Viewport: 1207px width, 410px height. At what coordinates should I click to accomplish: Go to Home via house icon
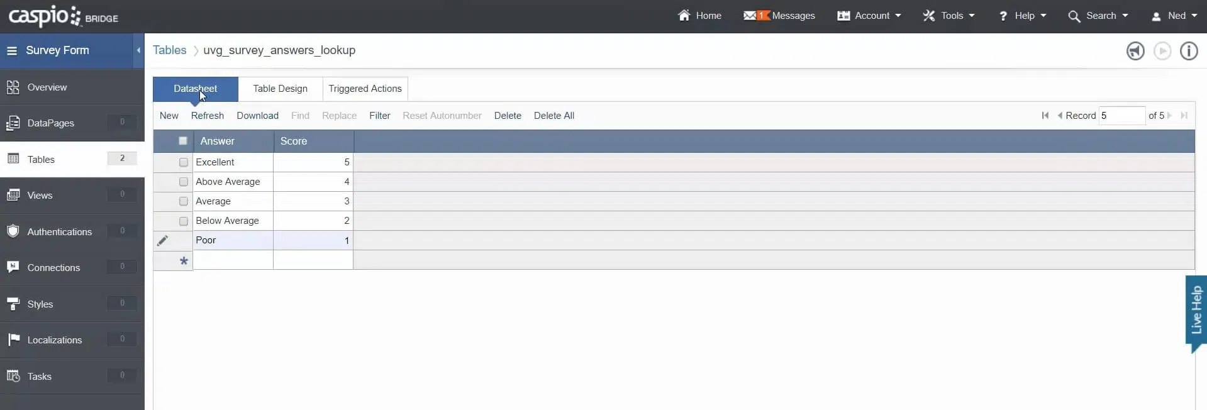[684, 16]
